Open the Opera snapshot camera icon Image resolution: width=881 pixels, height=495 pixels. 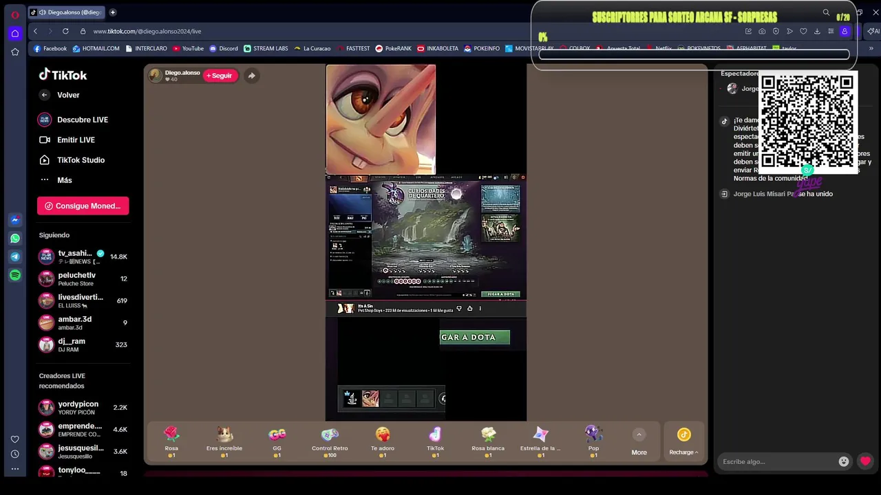click(x=762, y=31)
